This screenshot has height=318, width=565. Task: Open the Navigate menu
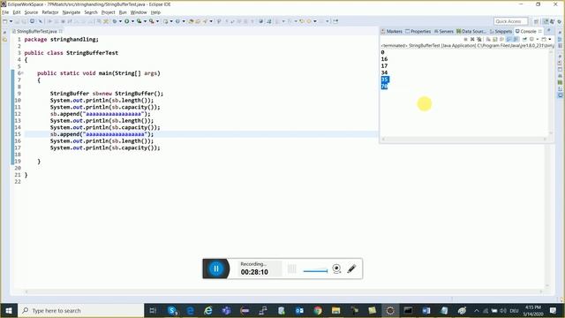coord(72,12)
